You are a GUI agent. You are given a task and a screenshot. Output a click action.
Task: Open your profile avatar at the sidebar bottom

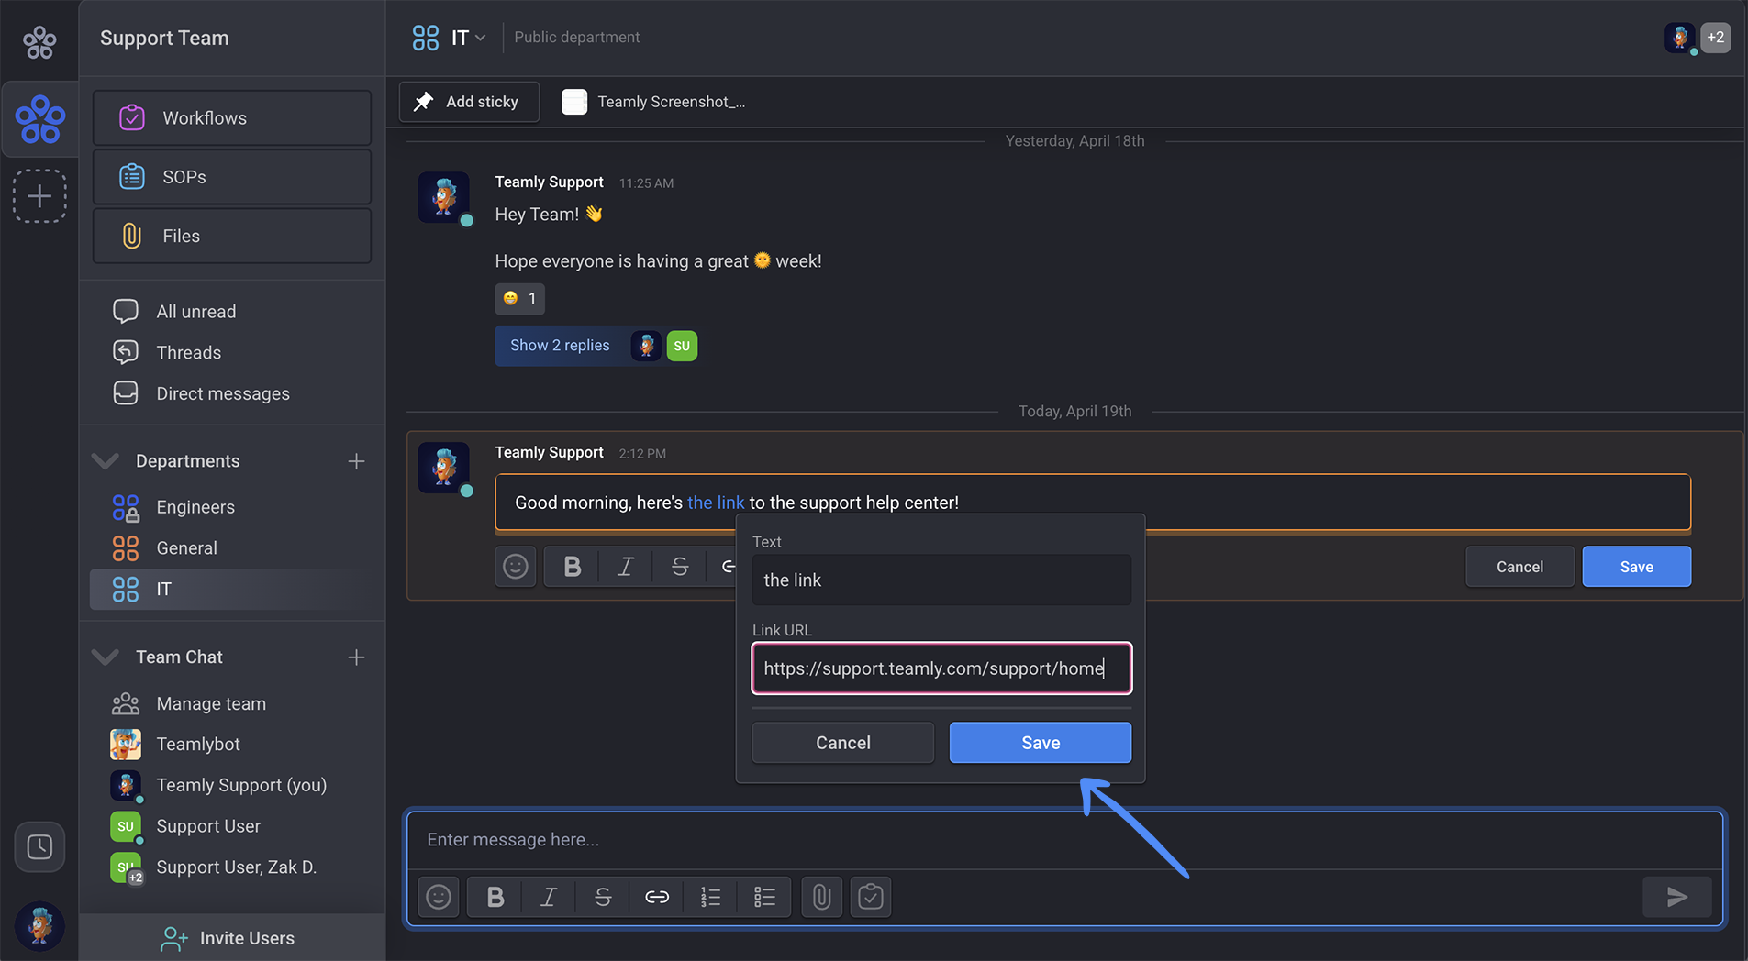(39, 924)
